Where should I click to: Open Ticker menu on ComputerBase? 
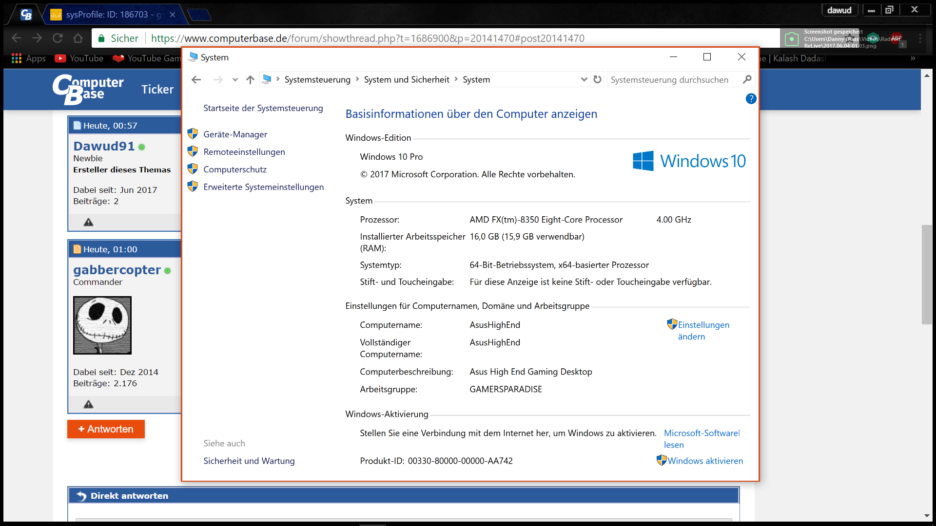click(157, 89)
